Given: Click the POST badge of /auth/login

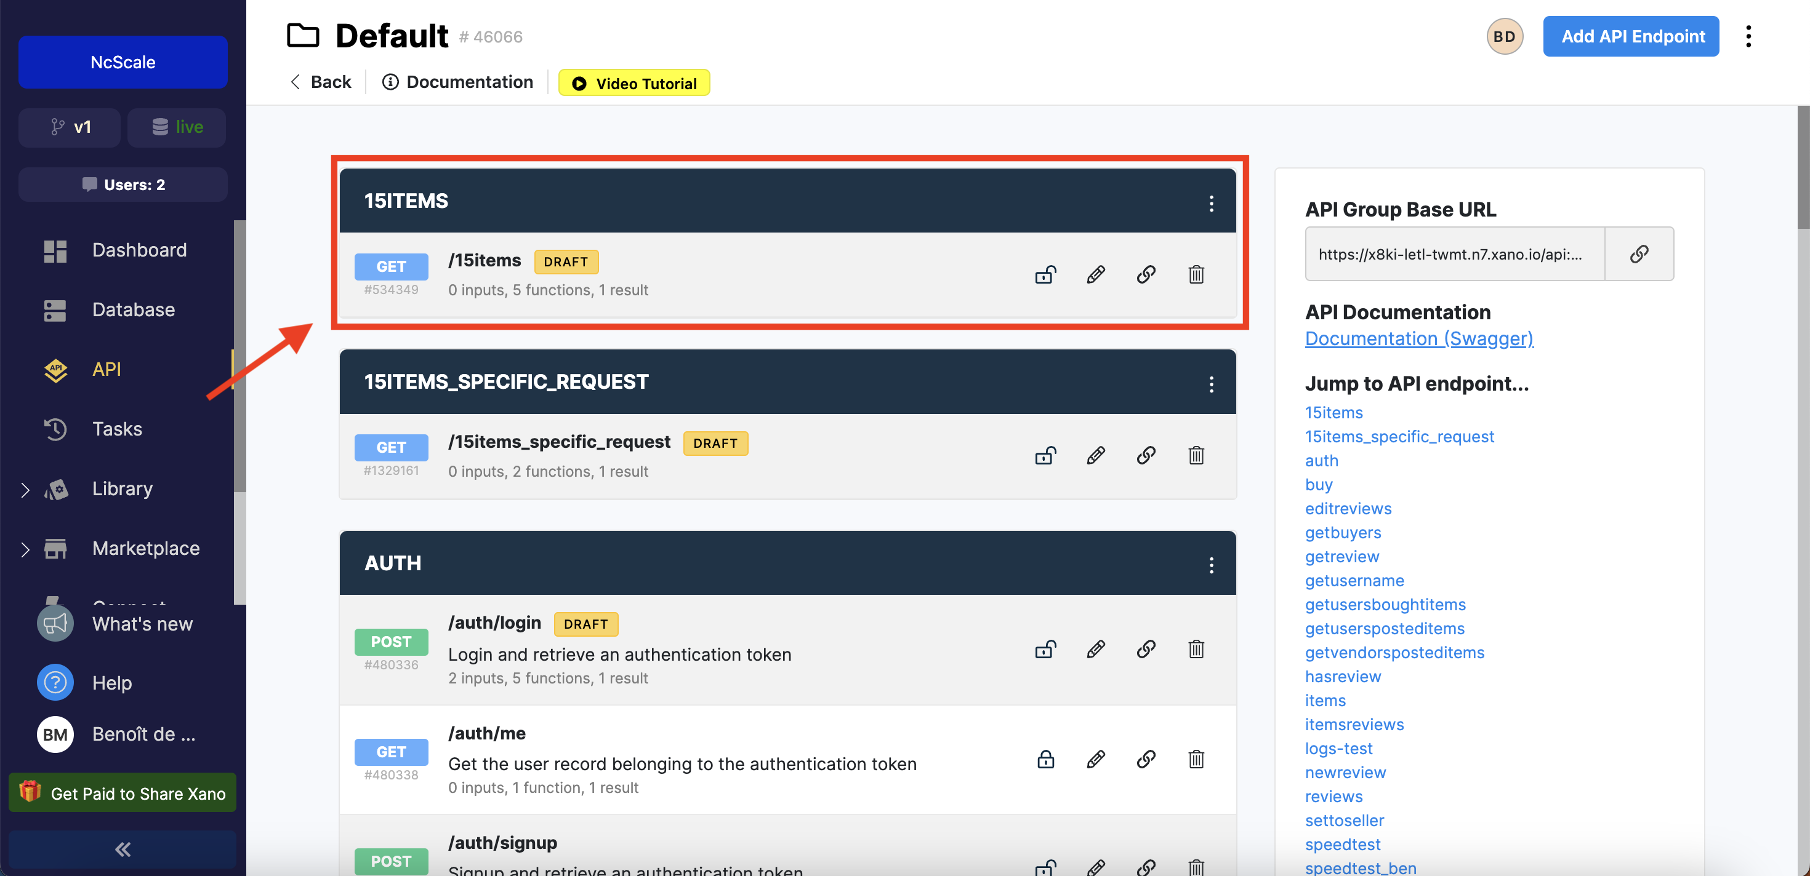Looking at the screenshot, I should tap(392, 642).
